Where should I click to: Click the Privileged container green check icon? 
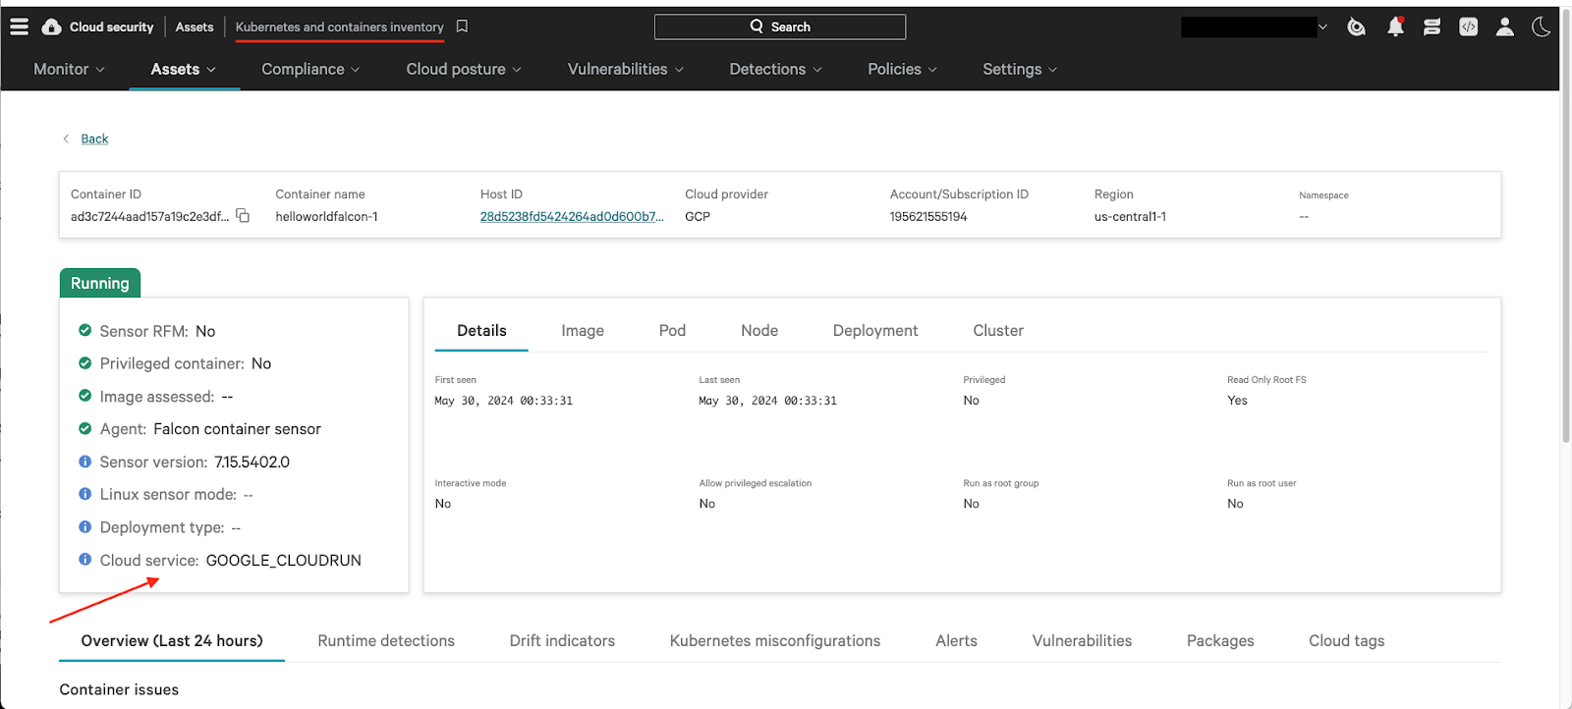coord(84,363)
